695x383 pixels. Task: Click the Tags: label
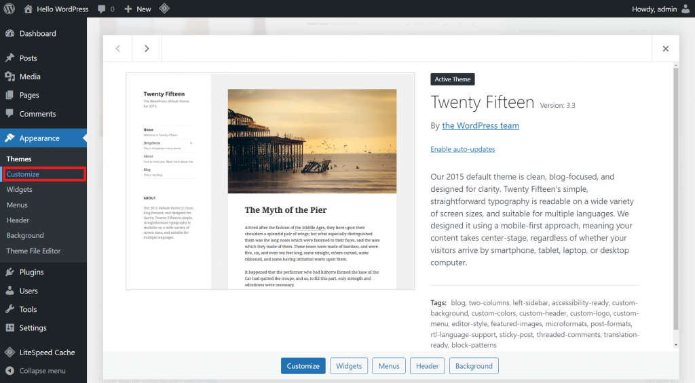point(438,303)
